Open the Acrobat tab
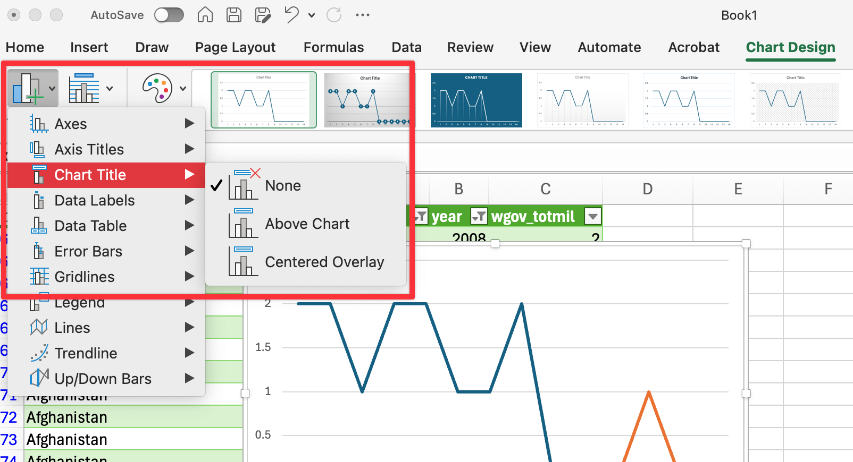Screen dimensions: 853x462 693,47
